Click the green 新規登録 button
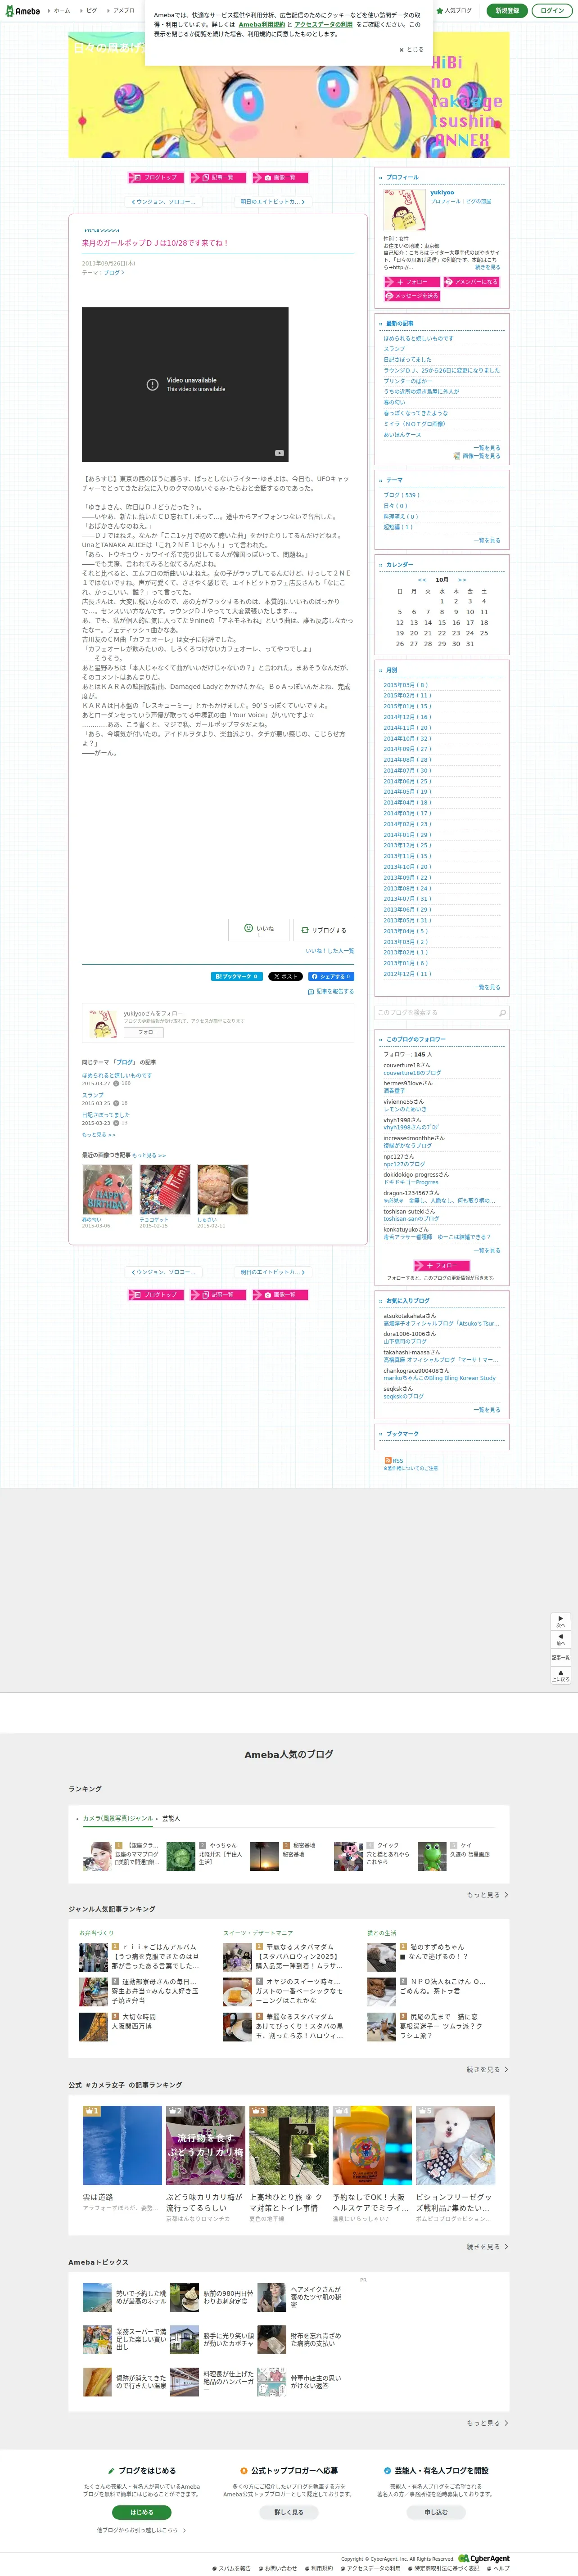 click(x=507, y=11)
